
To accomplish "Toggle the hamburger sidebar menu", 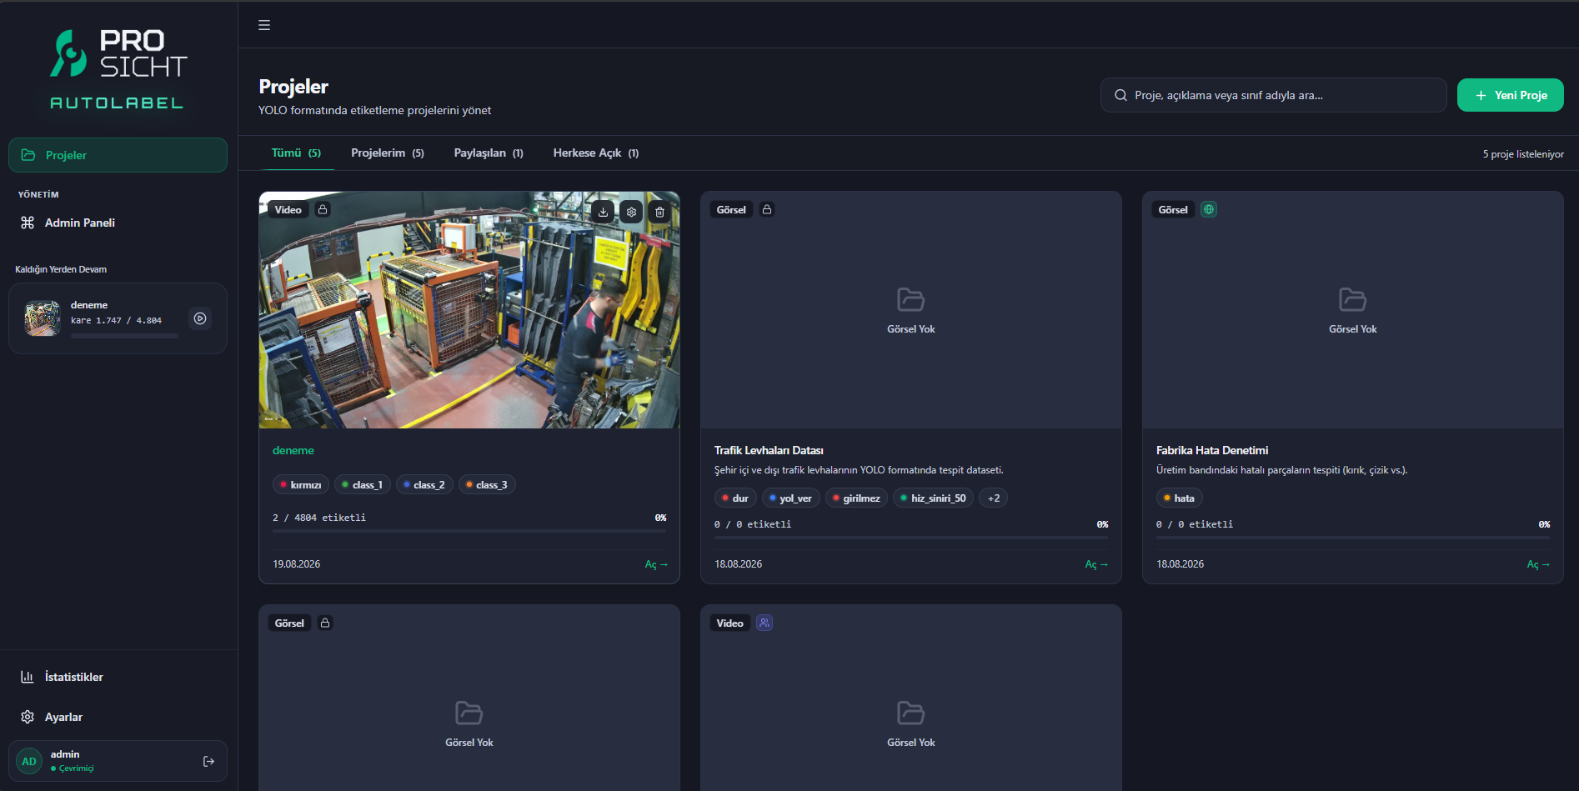I will click(264, 25).
